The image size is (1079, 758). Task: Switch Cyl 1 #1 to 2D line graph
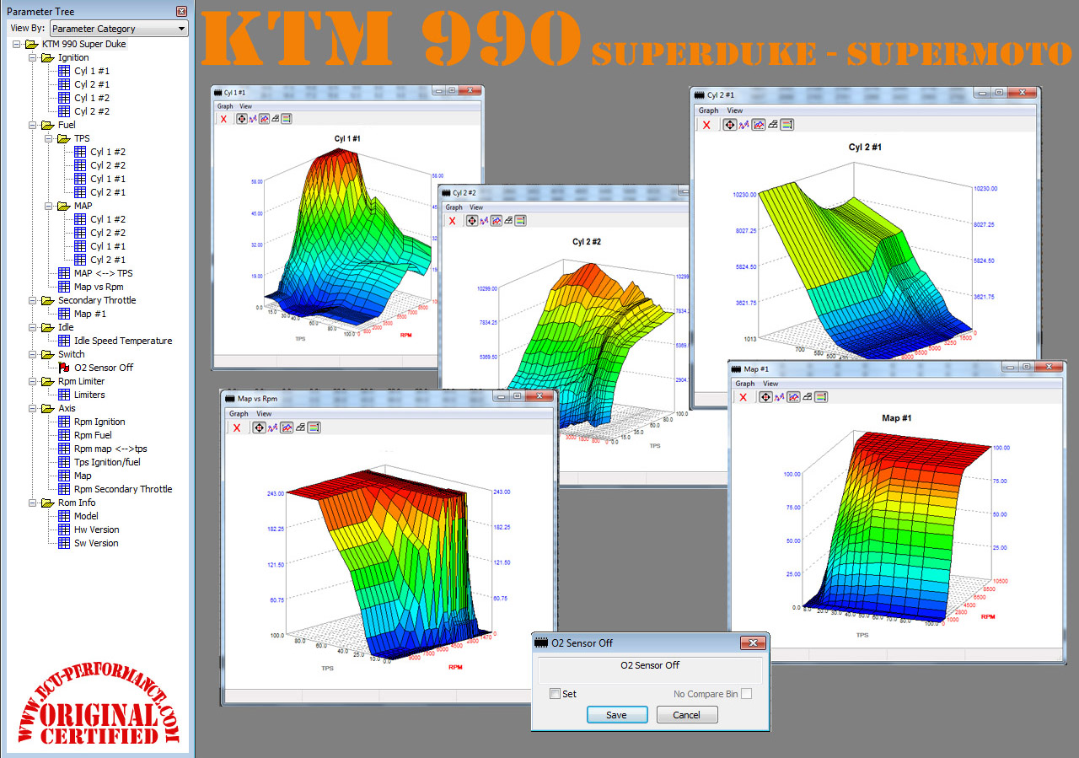click(x=252, y=119)
